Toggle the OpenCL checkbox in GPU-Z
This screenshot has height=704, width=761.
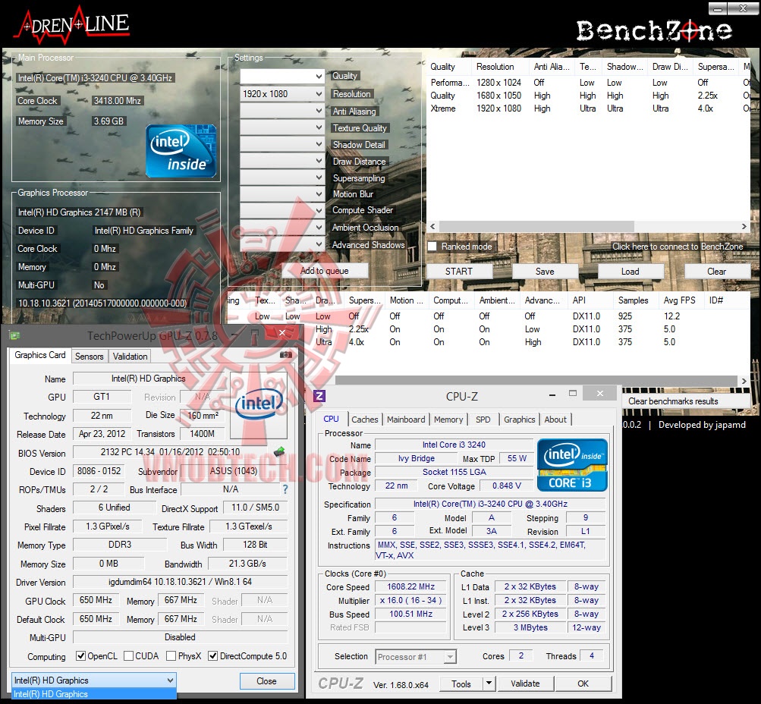pyautogui.click(x=81, y=656)
